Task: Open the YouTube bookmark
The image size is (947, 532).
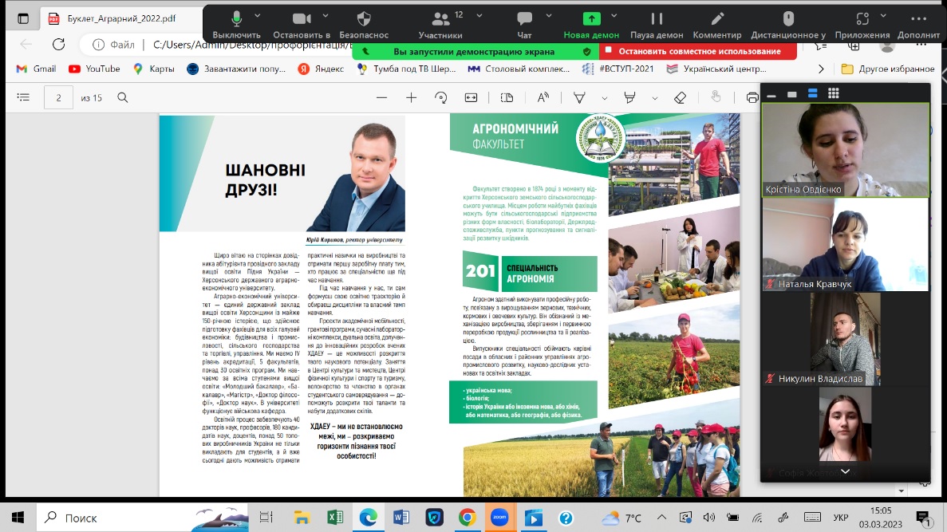Action: click(94, 69)
